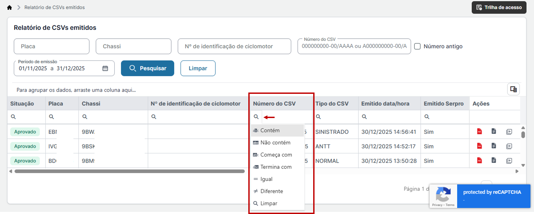Open document icon in SINISTRADO row
534x214 pixels.
click(x=494, y=131)
